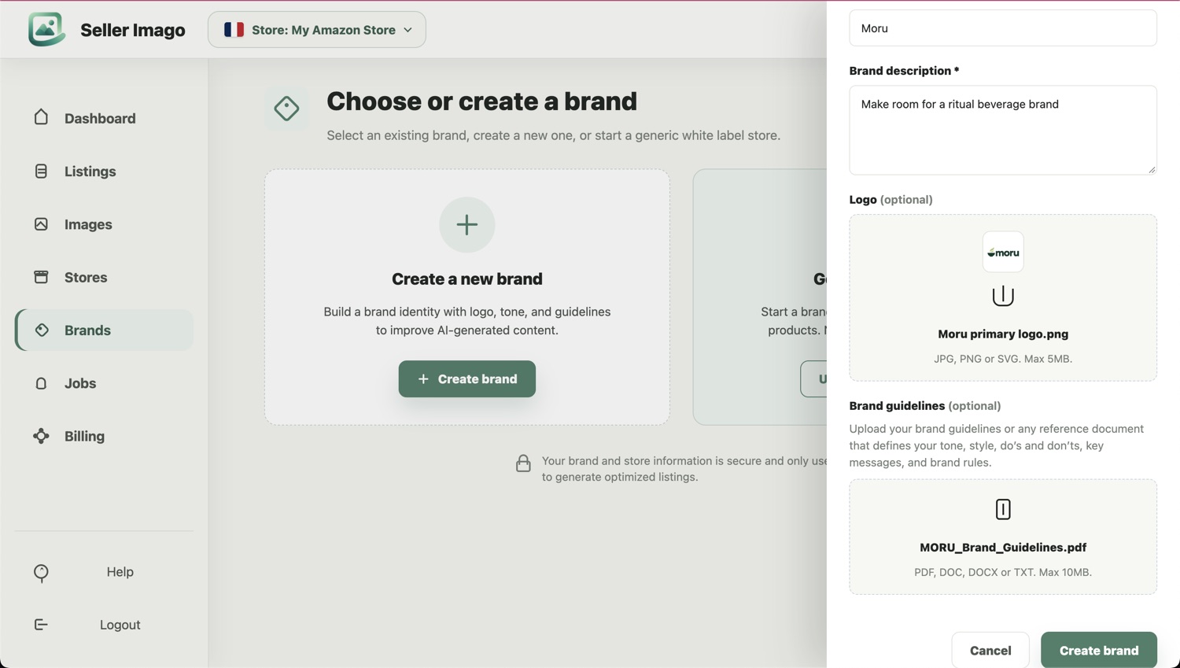Open Stores section in sidebar
This screenshot has height=668, width=1180.
pyautogui.click(x=105, y=277)
